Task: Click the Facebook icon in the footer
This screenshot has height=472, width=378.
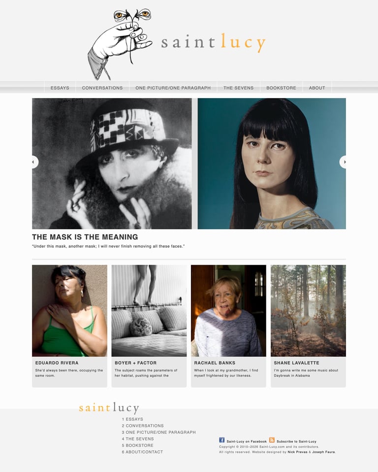Action: (221, 440)
